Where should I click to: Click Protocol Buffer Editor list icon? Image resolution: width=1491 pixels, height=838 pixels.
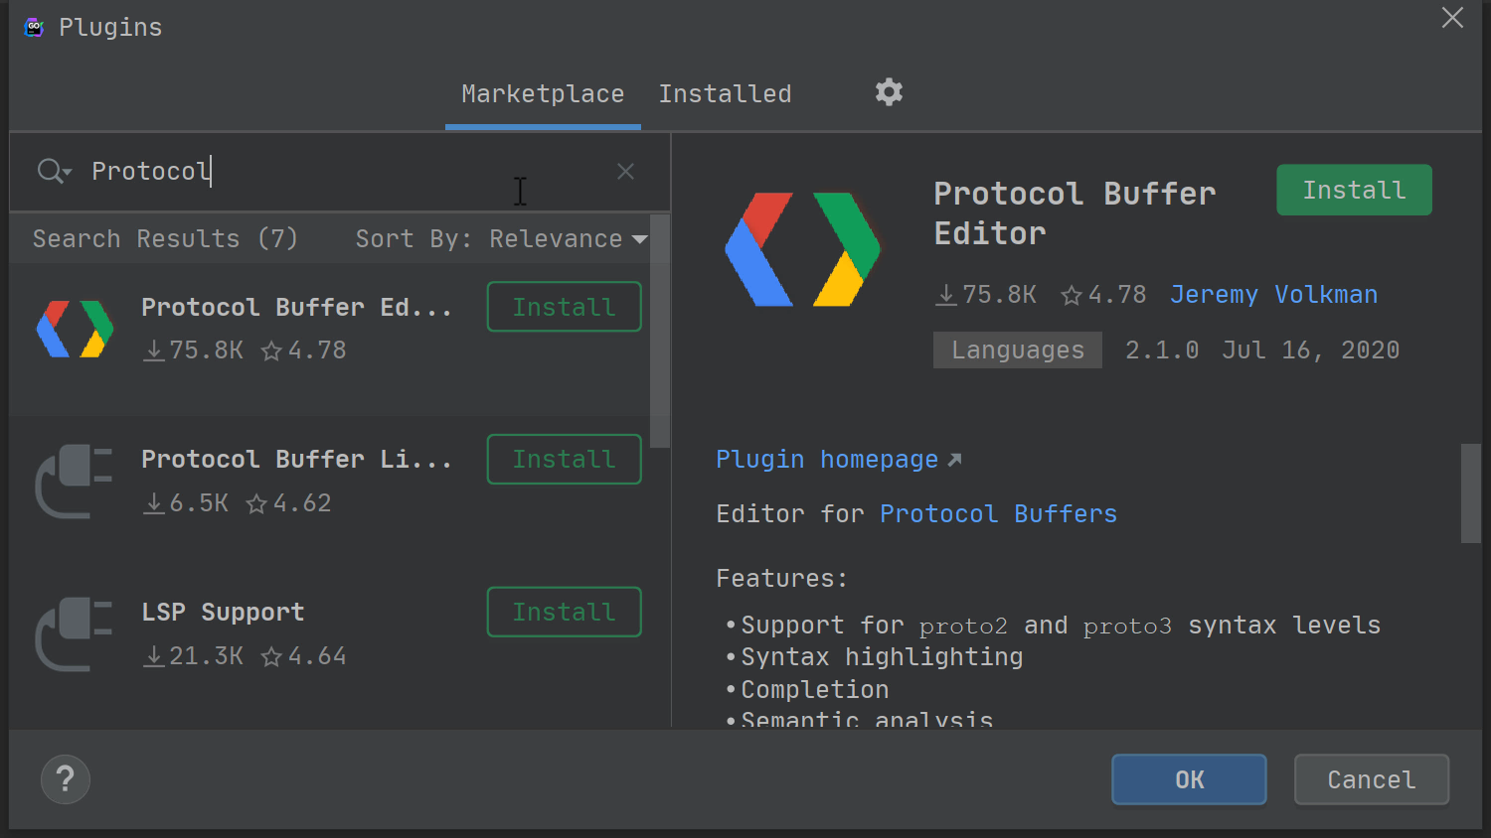[x=76, y=329]
